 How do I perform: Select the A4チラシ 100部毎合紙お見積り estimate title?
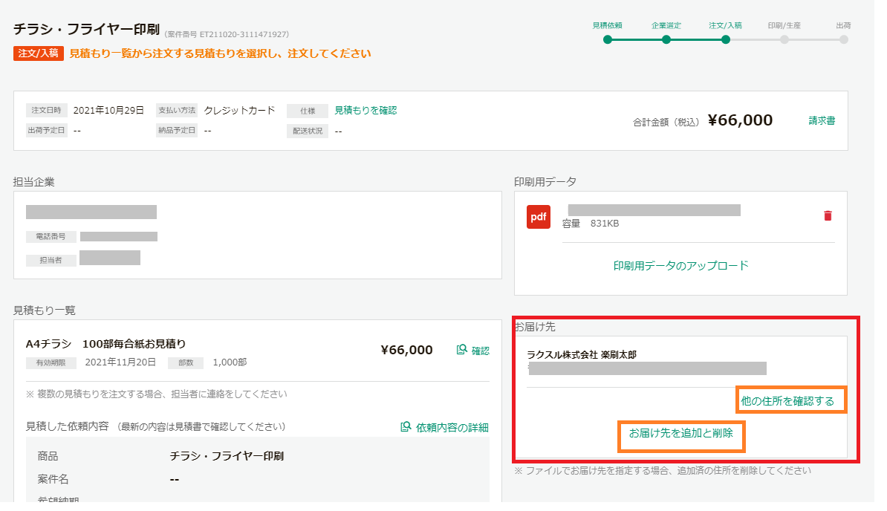pyautogui.click(x=105, y=344)
